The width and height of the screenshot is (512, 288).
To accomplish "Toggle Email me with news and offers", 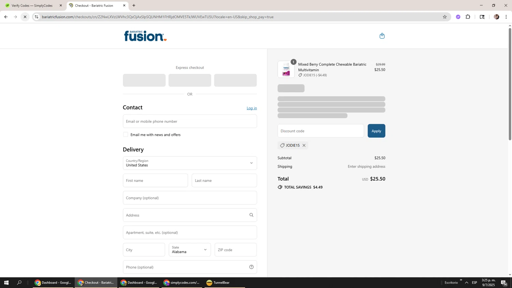I will [x=126, y=134].
